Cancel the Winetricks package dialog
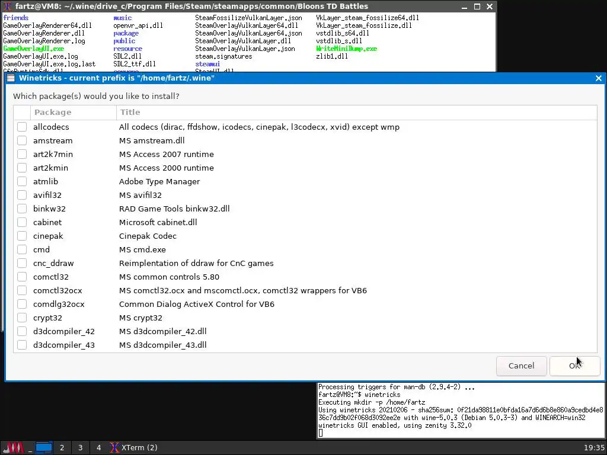607x455 pixels. coord(522,366)
